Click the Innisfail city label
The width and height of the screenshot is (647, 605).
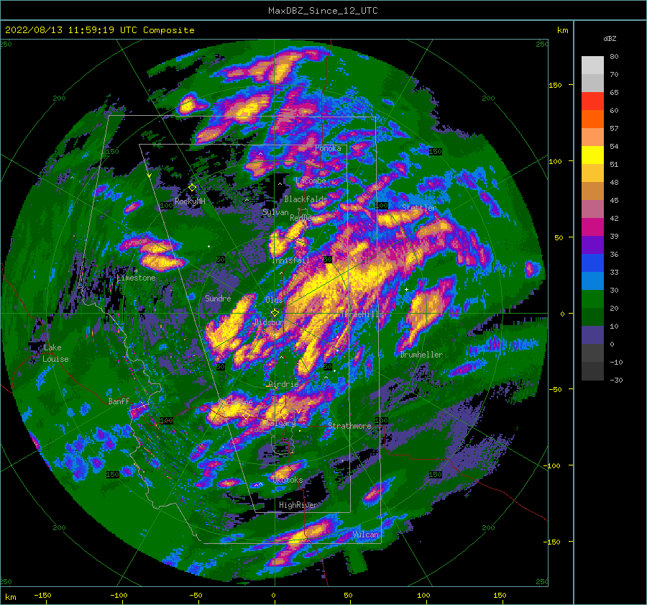[x=290, y=260]
